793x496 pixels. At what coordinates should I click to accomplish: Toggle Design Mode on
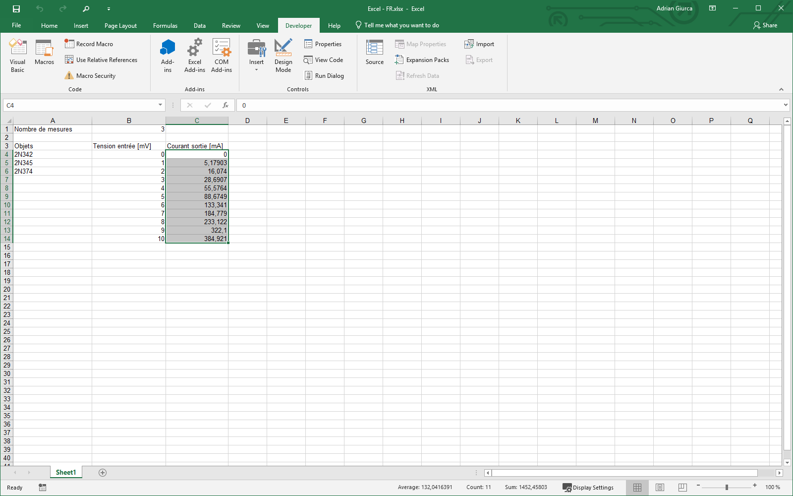pos(283,56)
